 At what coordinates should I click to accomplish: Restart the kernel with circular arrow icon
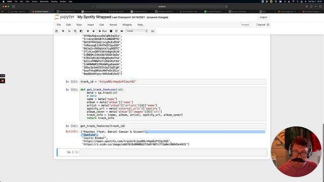[116, 31]
